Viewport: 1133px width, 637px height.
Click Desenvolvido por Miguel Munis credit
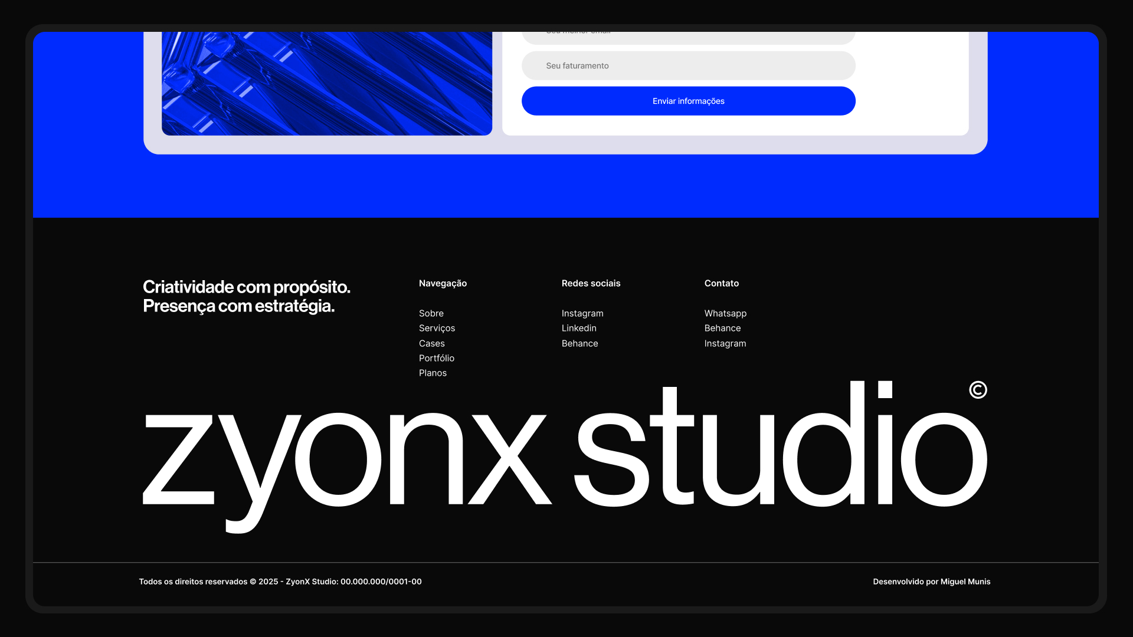coord(931,582)
